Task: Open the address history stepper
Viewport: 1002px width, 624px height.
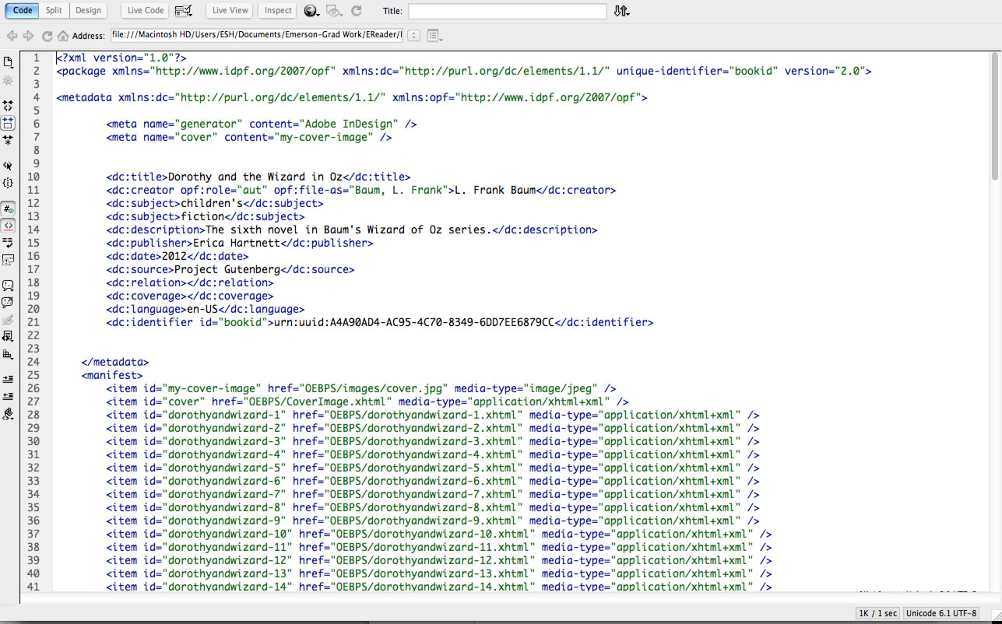Action: (413, 36)
